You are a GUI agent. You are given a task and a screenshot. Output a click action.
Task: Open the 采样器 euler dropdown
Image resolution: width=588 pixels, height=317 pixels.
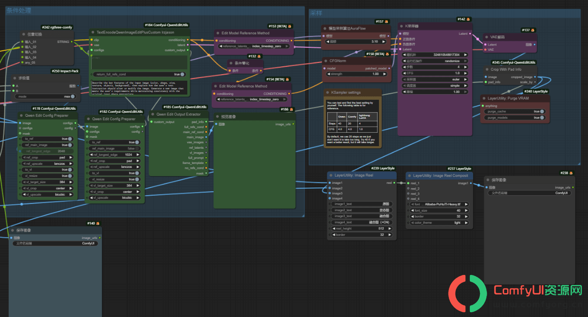pyautogui.click(x=436, y=79)
